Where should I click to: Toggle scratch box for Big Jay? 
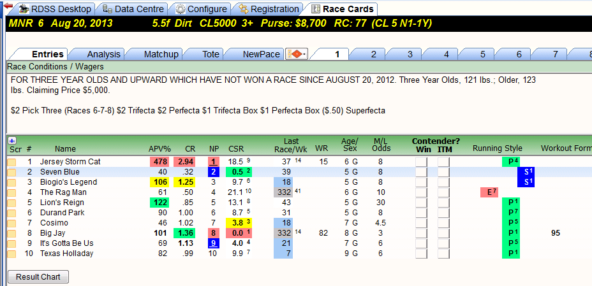pyautogui.click(x=12, y=233)
